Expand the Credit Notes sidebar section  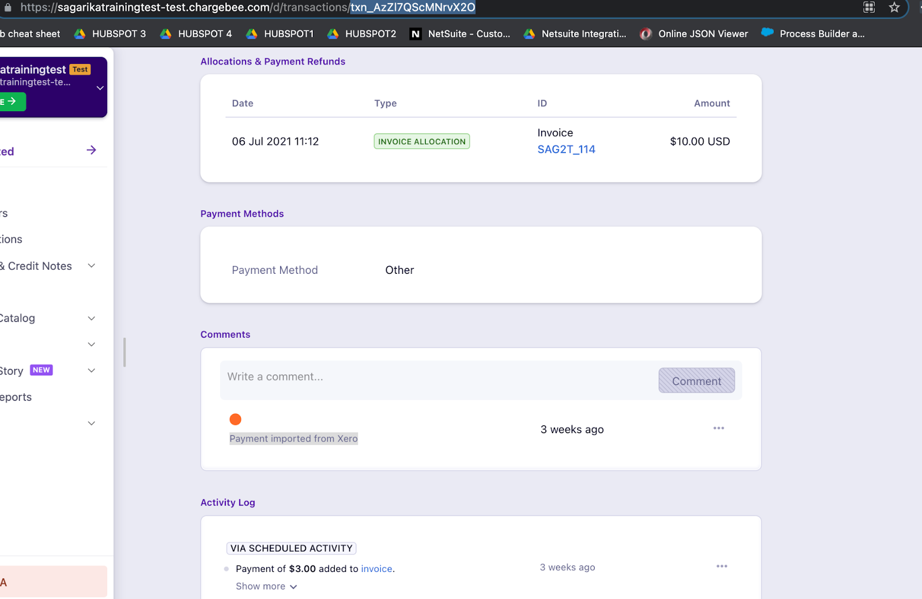click(91, 266)
